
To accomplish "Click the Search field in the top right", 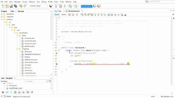I will tap(162, 2).
